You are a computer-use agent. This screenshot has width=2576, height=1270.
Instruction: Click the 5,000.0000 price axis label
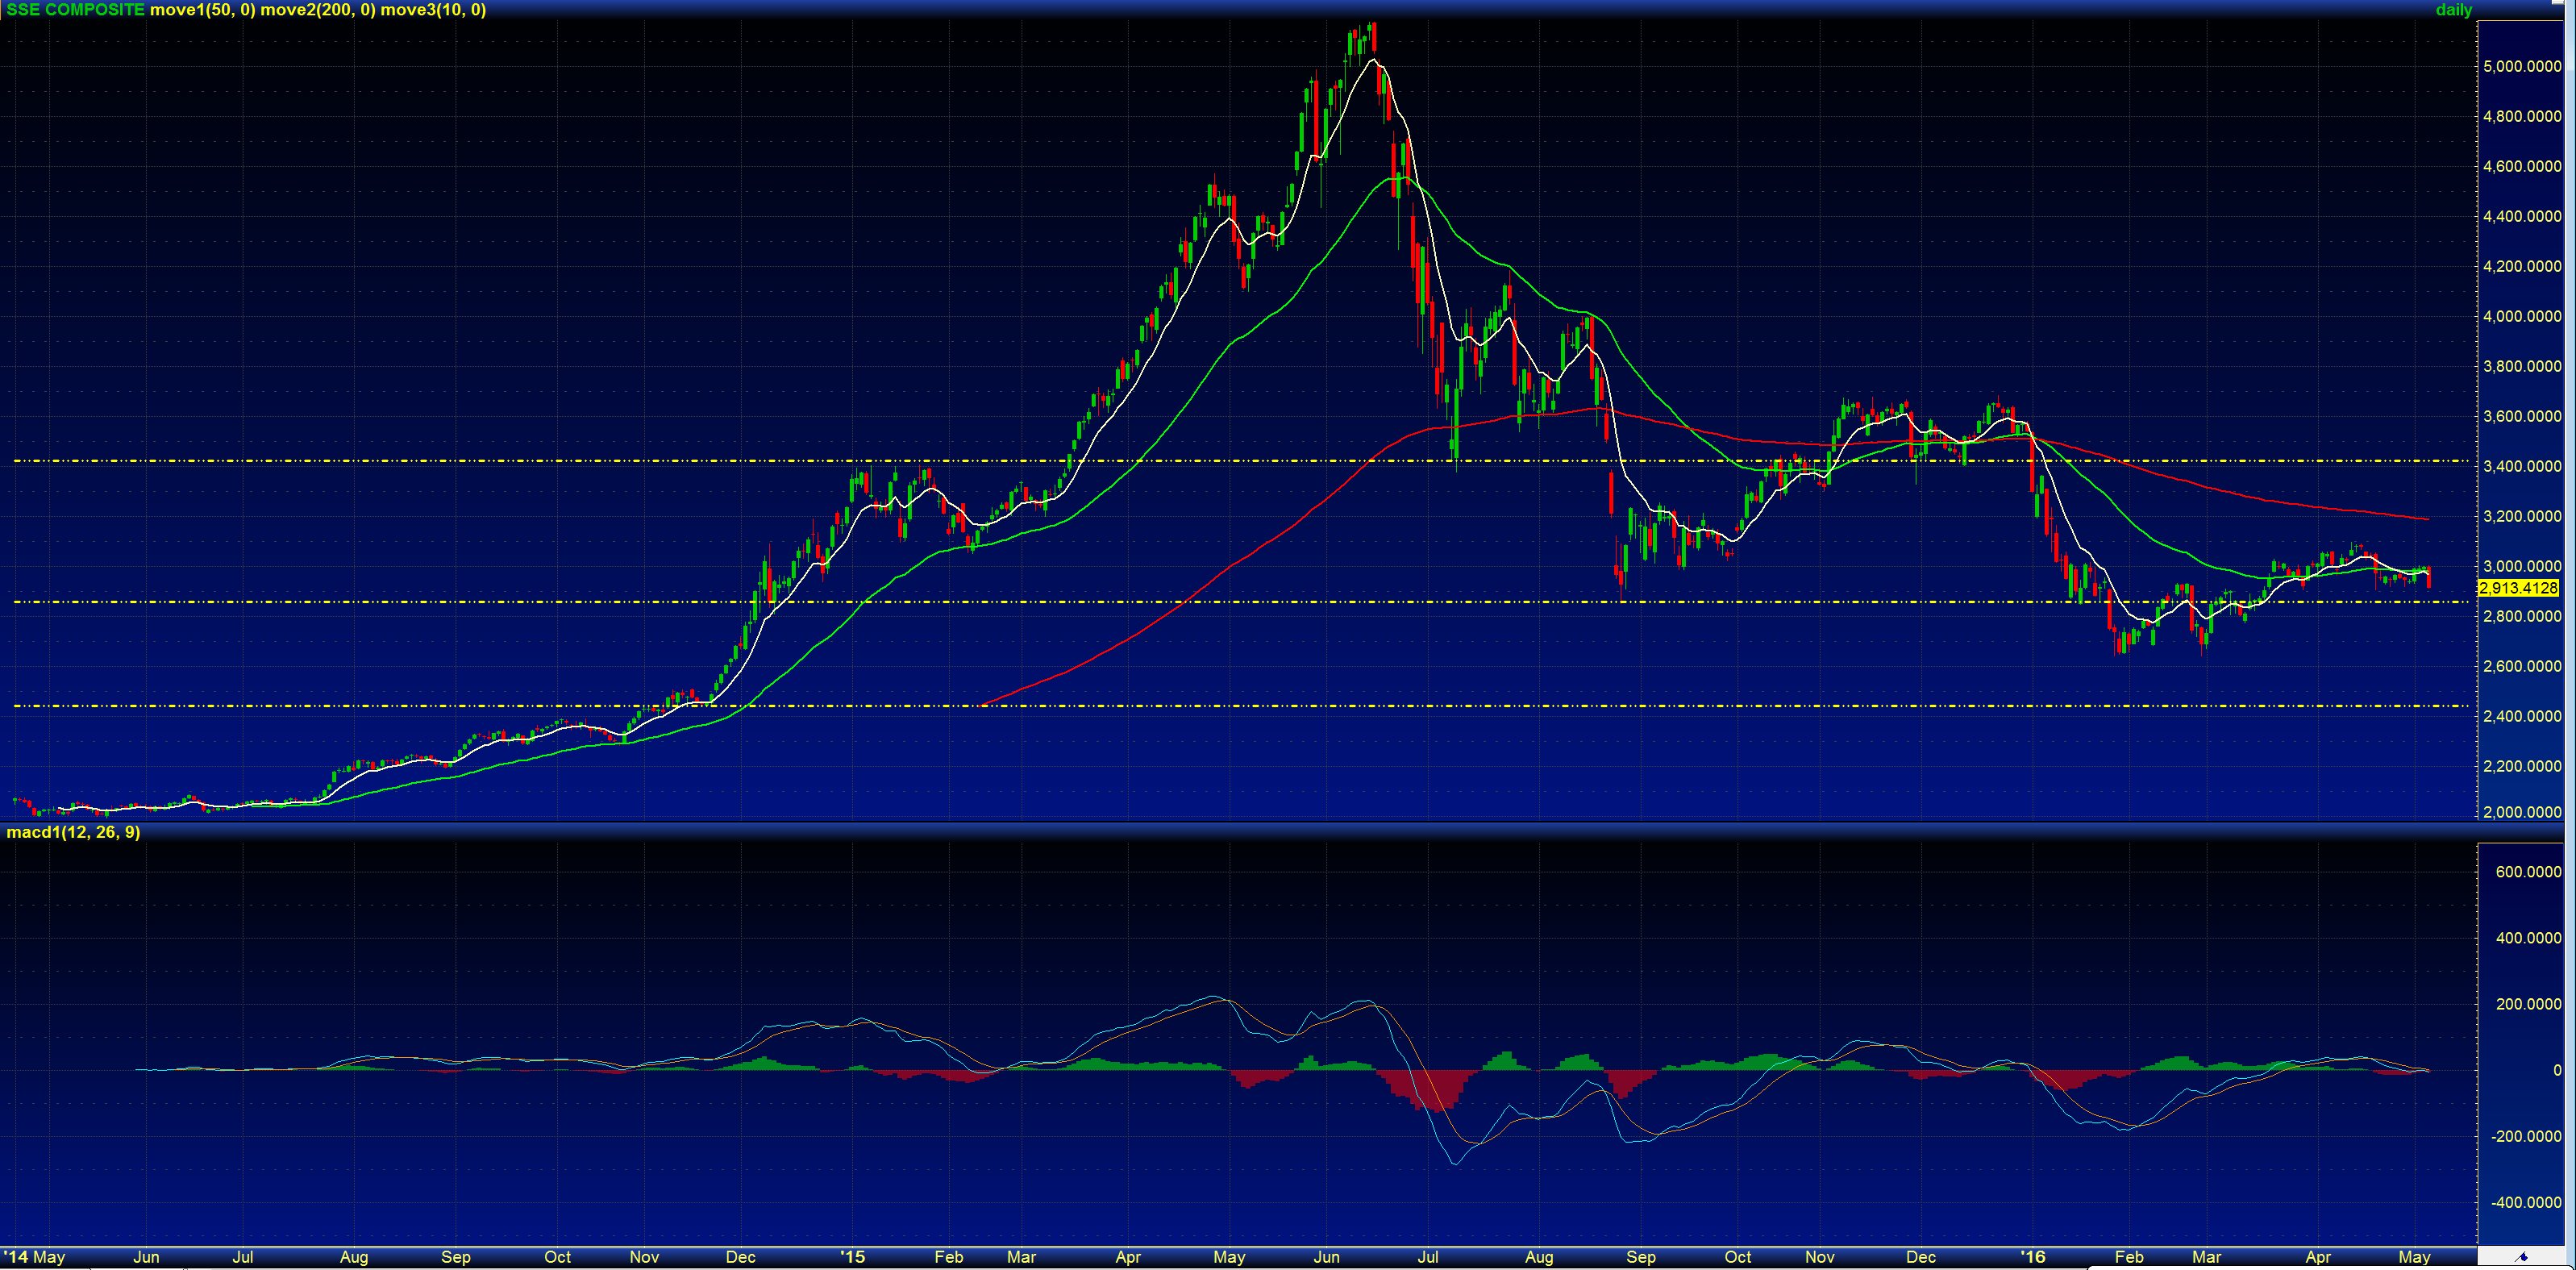coord(2521,67)
